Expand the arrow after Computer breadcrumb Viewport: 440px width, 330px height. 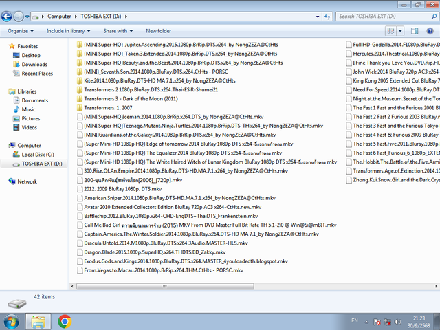pyautogui.click(x=76, y=16)
